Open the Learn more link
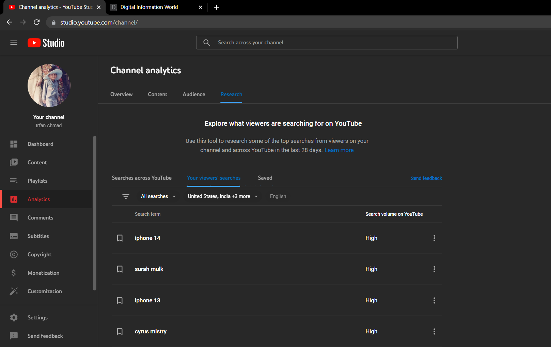 (339, 150)
